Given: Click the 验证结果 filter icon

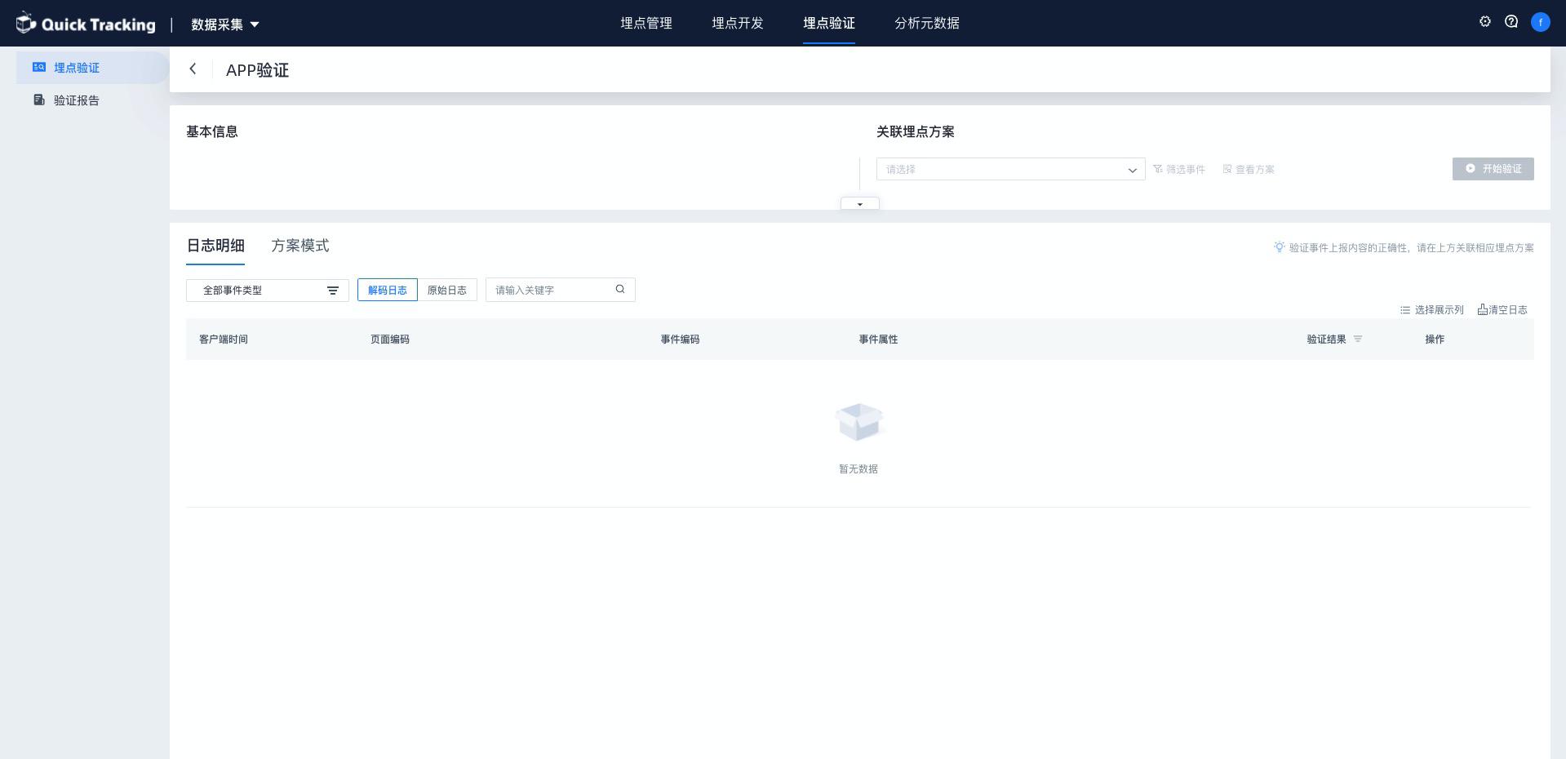Looking at the screenshot, I should click(x=1358, y=339).
